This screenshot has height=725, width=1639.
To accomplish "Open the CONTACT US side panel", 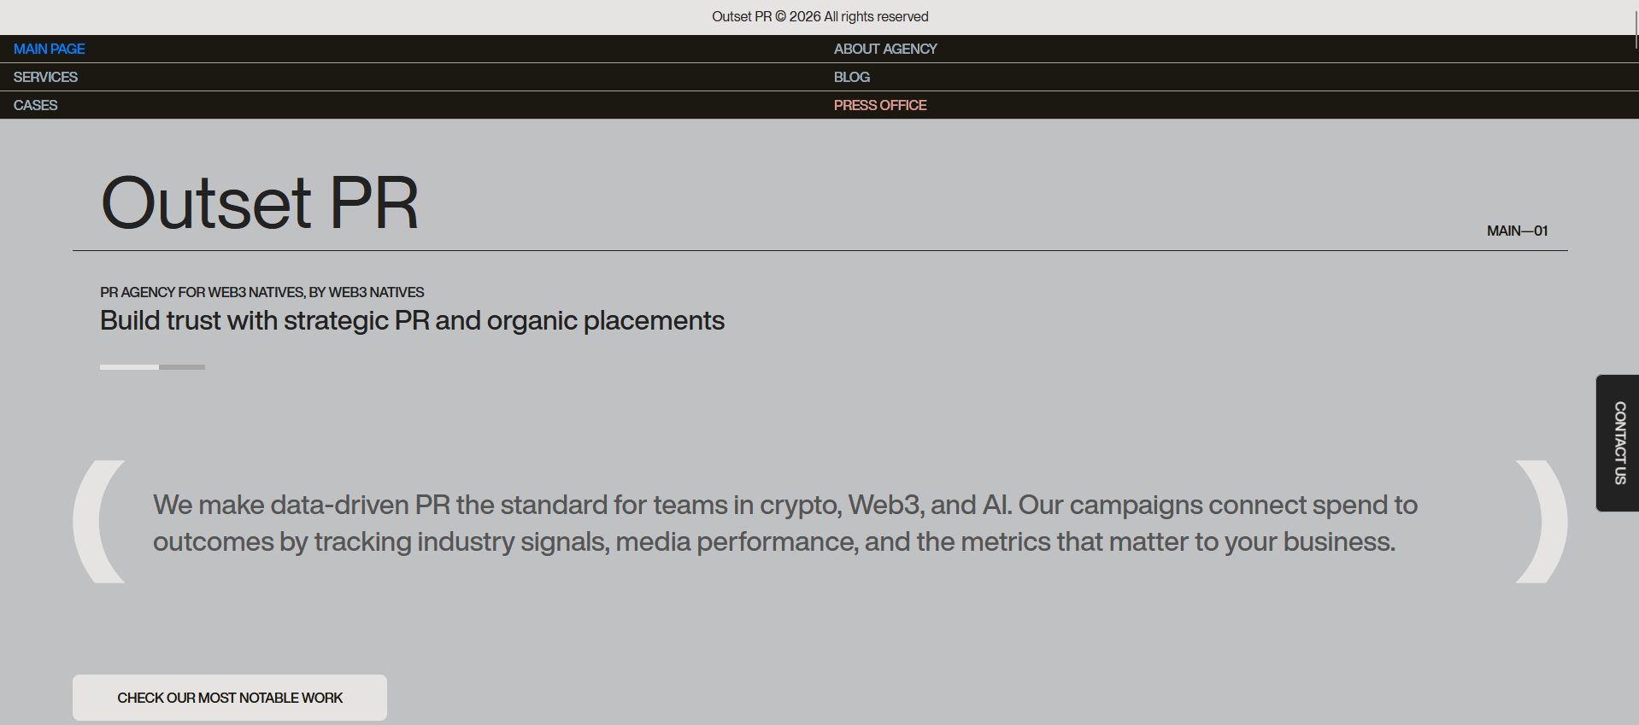I will click(x=1616, y=442).
